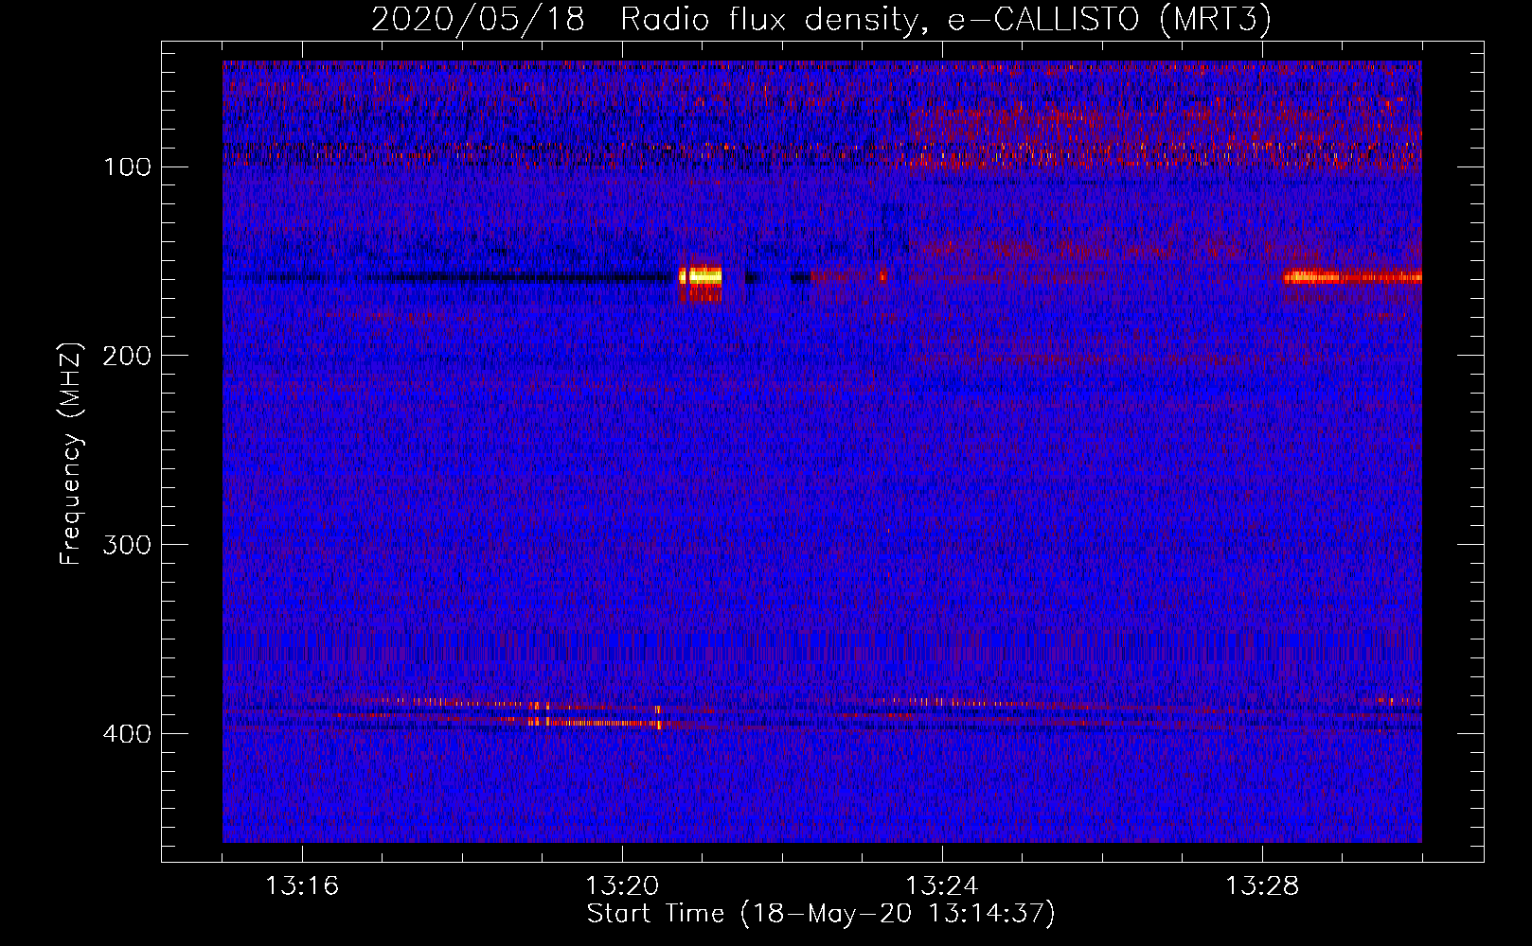This screenshot has width=1532, height=946.
Task: Click the 100 frequency tick label
Action: click(x=129, y=167)
